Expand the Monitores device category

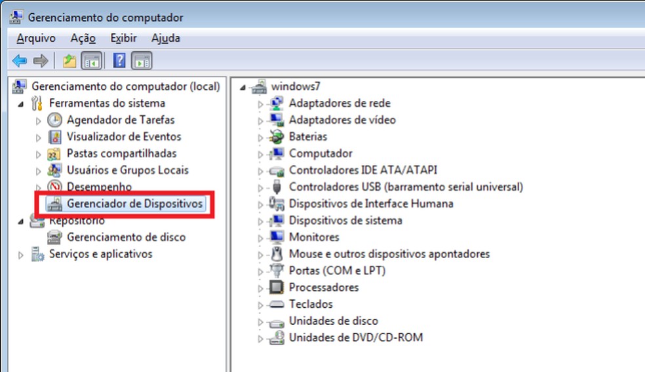click(260, 238)
